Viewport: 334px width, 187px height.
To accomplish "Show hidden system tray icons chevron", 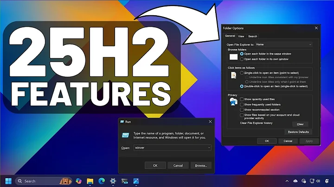I will 287,181.
